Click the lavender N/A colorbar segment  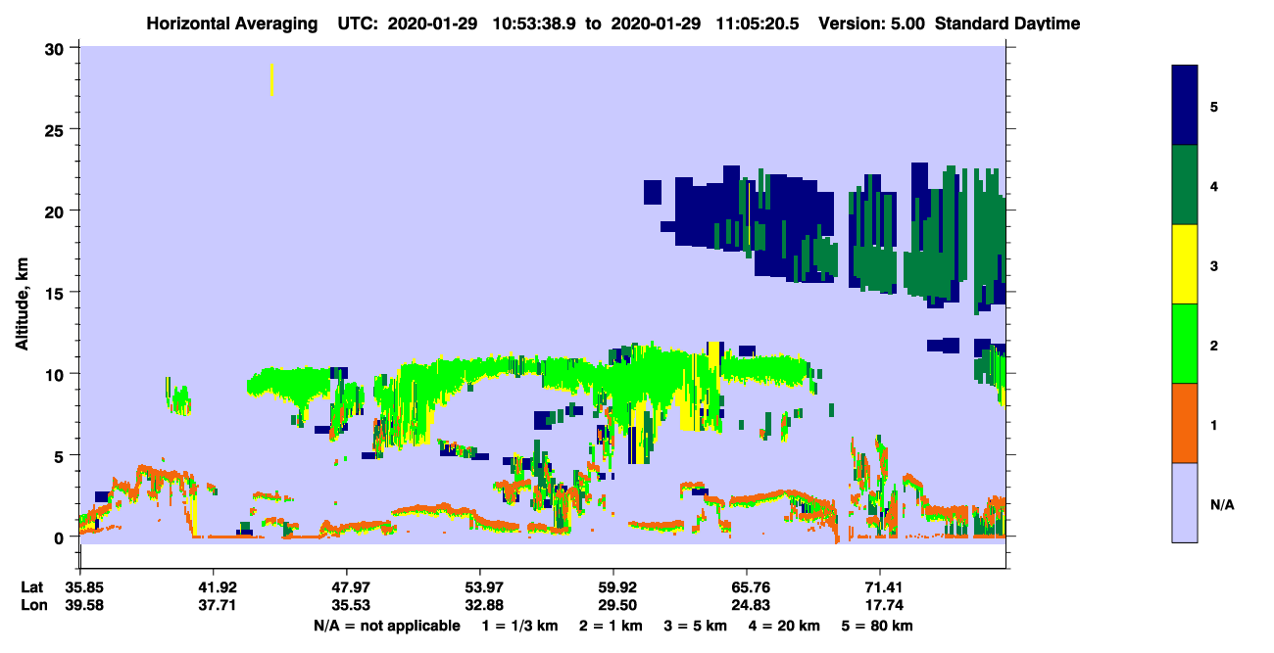[1185, 502]
